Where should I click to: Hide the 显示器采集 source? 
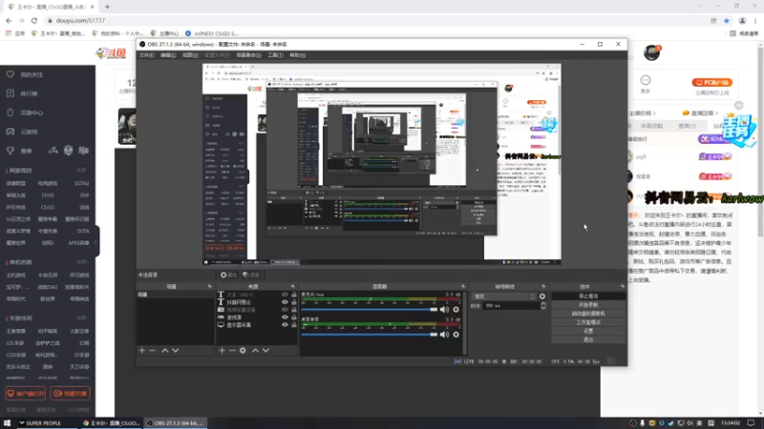[285, 324]
